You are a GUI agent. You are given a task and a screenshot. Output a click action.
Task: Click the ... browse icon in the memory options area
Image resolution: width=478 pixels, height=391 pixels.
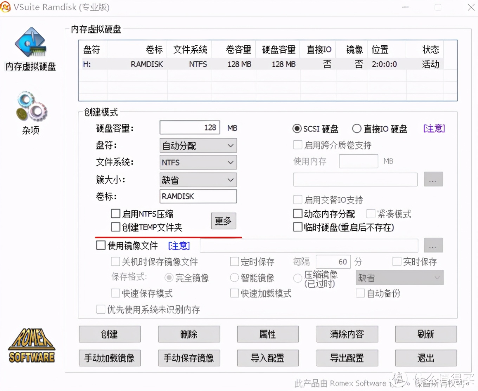pos(433,179)
